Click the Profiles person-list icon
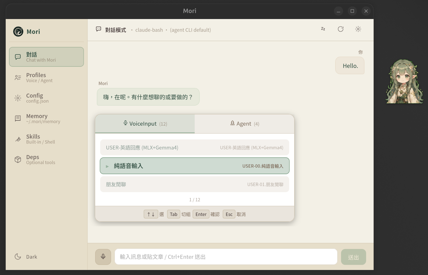This screenshot has width=428, height=275. click(18, 78)
